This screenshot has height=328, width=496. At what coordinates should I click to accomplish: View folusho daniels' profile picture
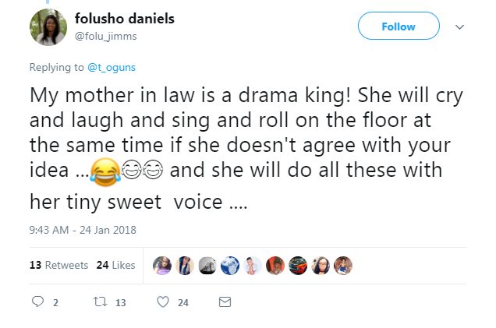[48, 27]
